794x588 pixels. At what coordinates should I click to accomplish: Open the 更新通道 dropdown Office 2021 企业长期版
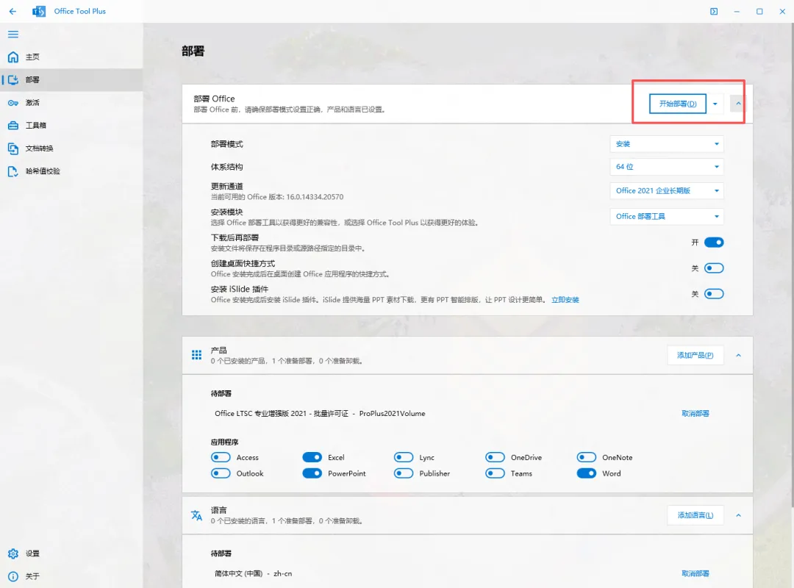[x=667, y=191]
